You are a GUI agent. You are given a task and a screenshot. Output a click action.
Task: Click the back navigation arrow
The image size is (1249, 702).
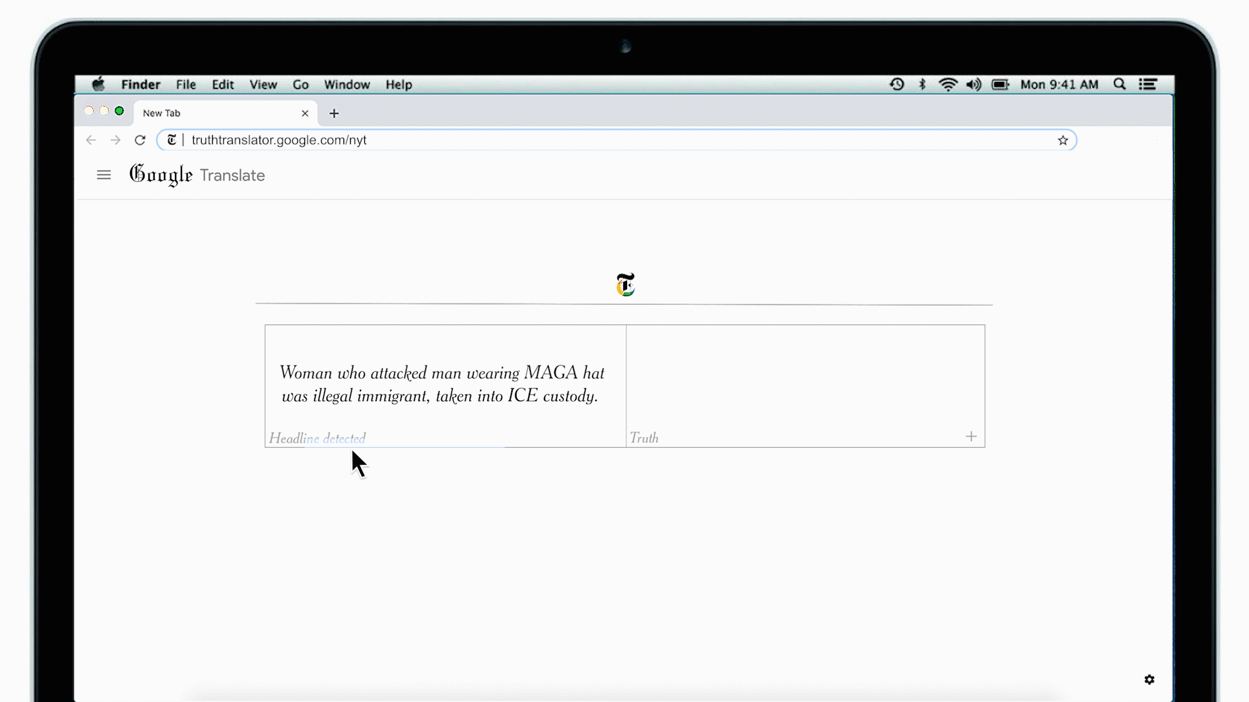[x=90, y=140]
